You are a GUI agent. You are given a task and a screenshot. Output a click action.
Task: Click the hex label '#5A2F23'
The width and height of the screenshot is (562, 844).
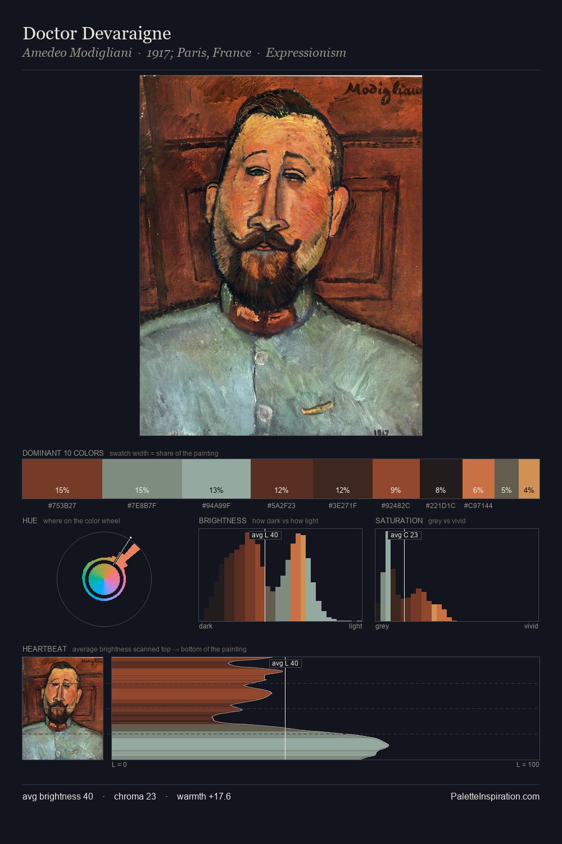[282, 506]
